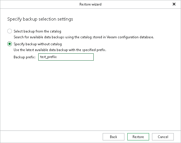The height and width of the screenshot is (143, 181).
Task: Click the 'Select backup from the catalog' label text
Action: click(37, 31)
